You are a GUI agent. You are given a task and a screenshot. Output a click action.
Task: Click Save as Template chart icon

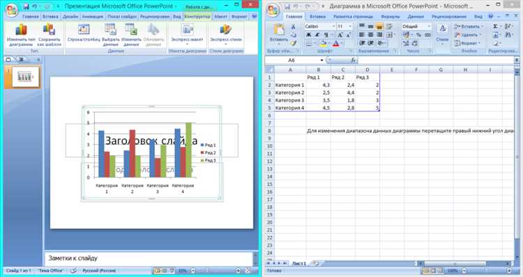point(49,30)
